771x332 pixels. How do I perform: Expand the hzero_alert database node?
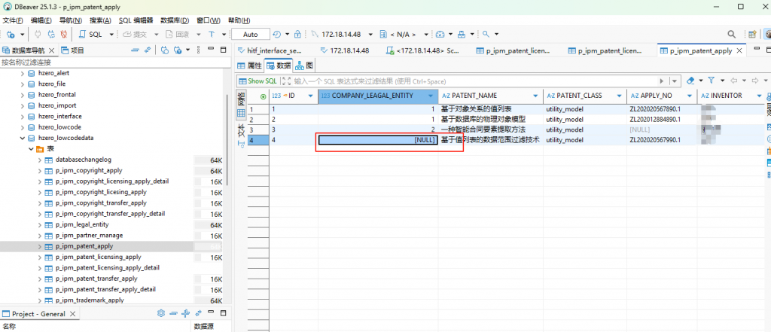(22, 73)
